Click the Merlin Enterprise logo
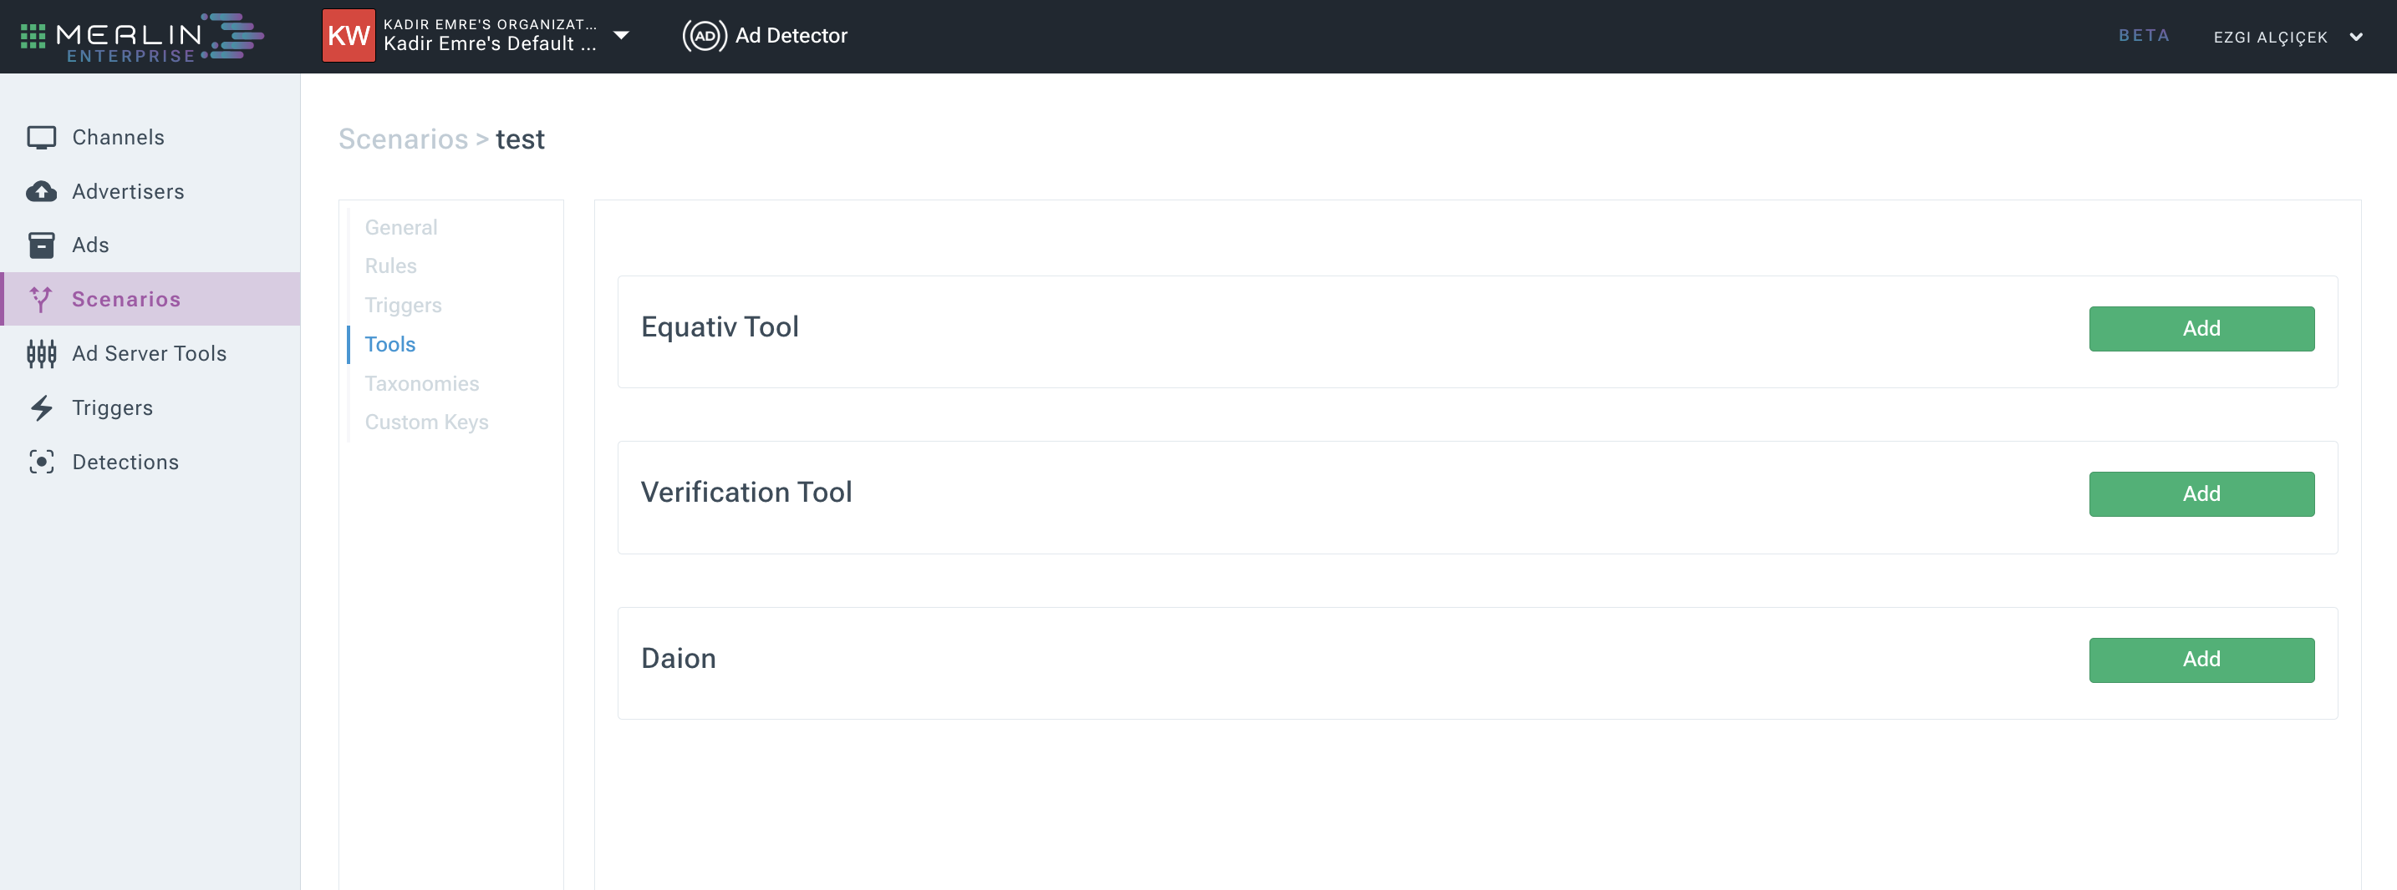This screenshot has width=2397, height=890. click(160, 38)
